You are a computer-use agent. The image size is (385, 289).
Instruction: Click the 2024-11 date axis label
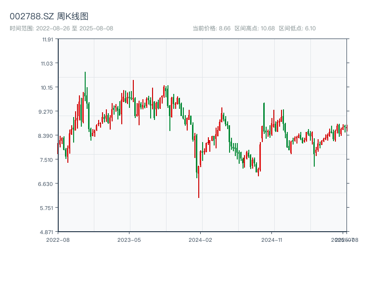click(x=271, y=240)
